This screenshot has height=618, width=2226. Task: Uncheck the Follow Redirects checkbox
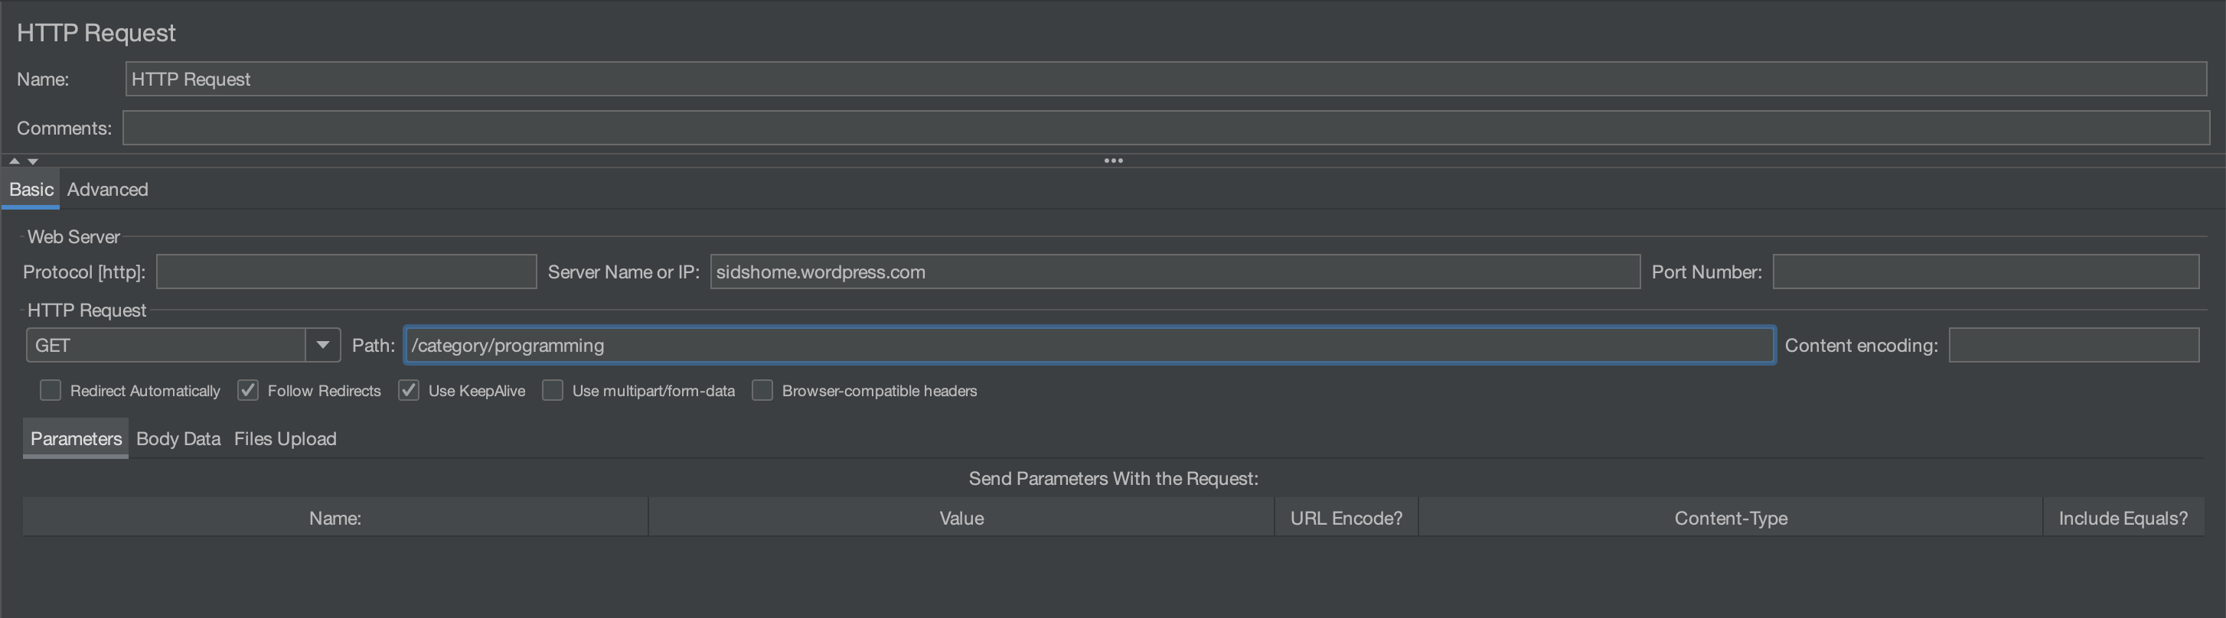(x=248, y=390)
